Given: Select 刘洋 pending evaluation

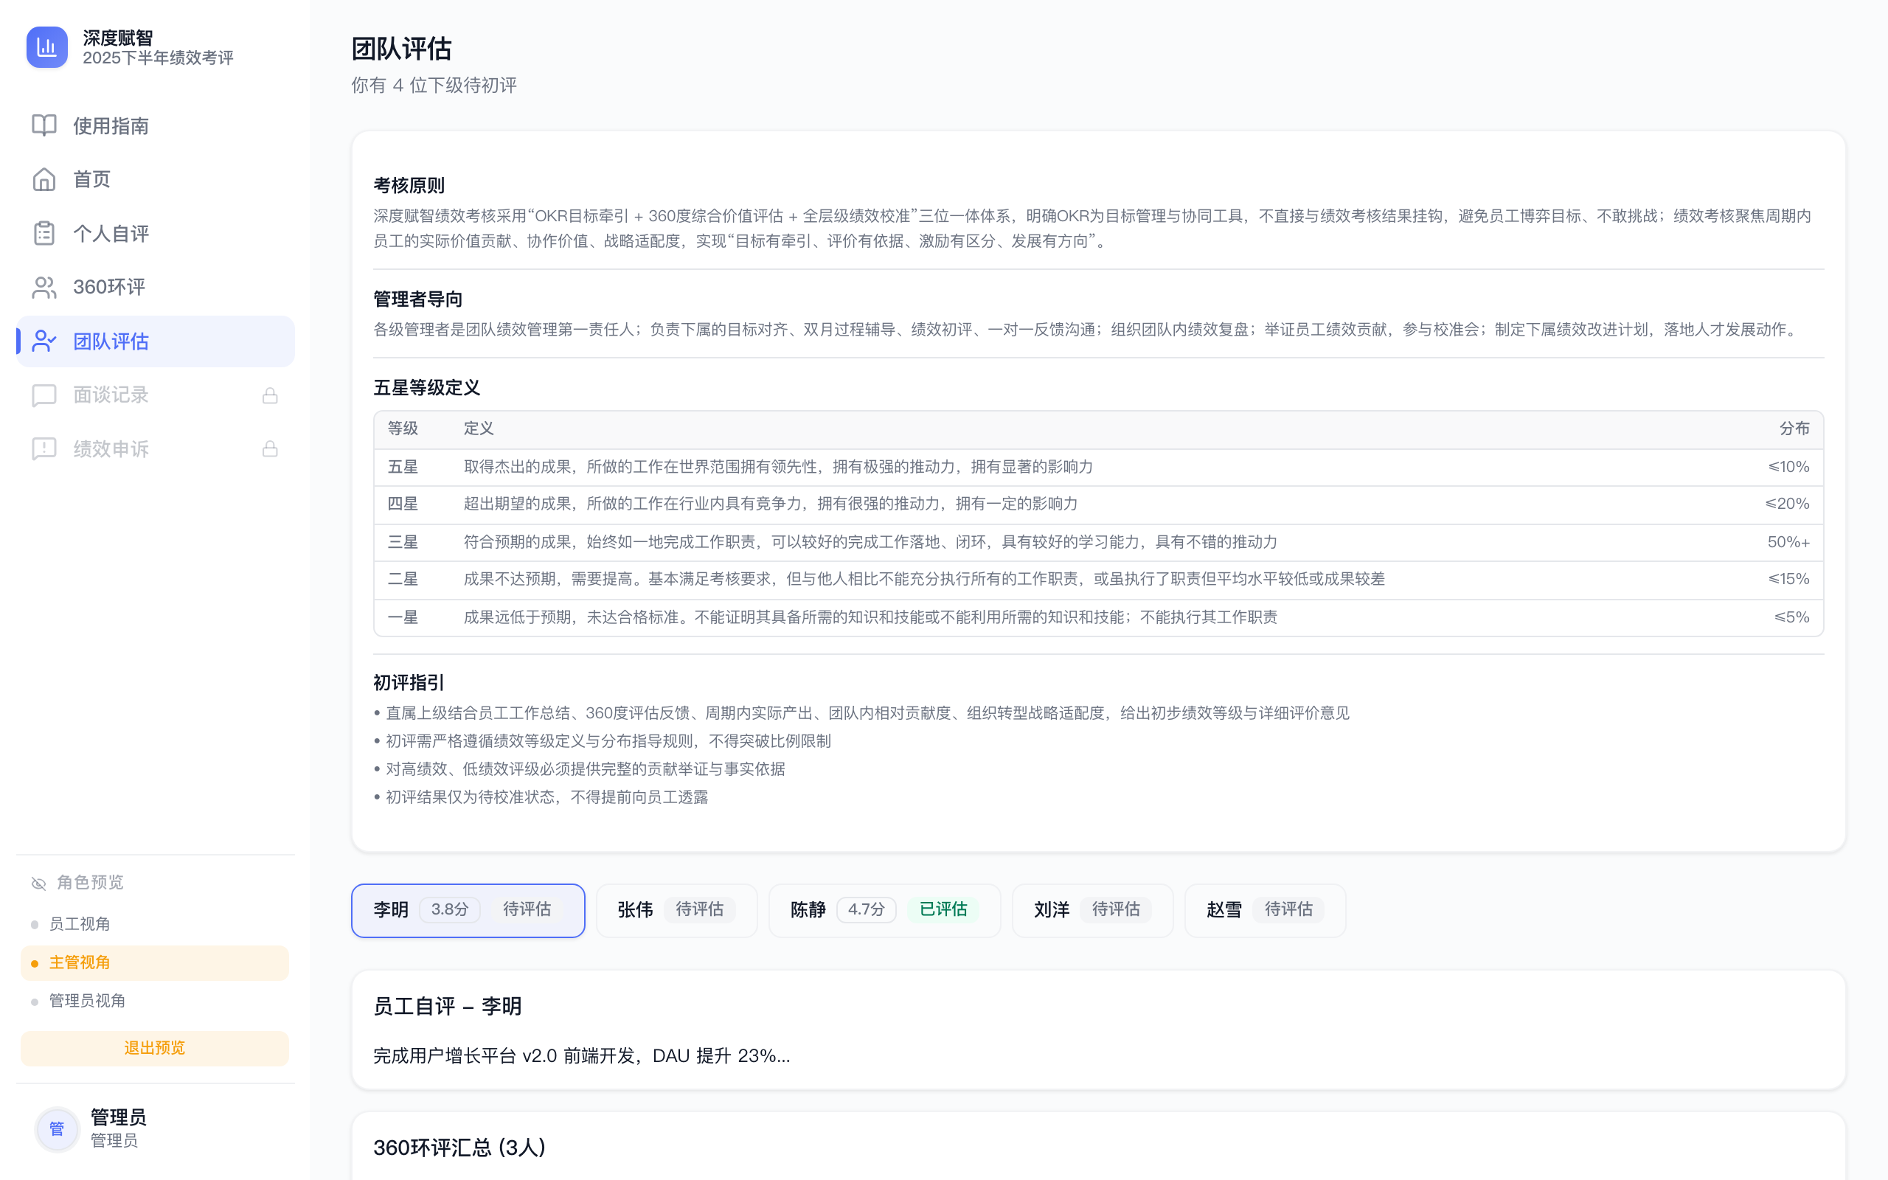Looking at the screenshot, I should tap(1091, 910).
